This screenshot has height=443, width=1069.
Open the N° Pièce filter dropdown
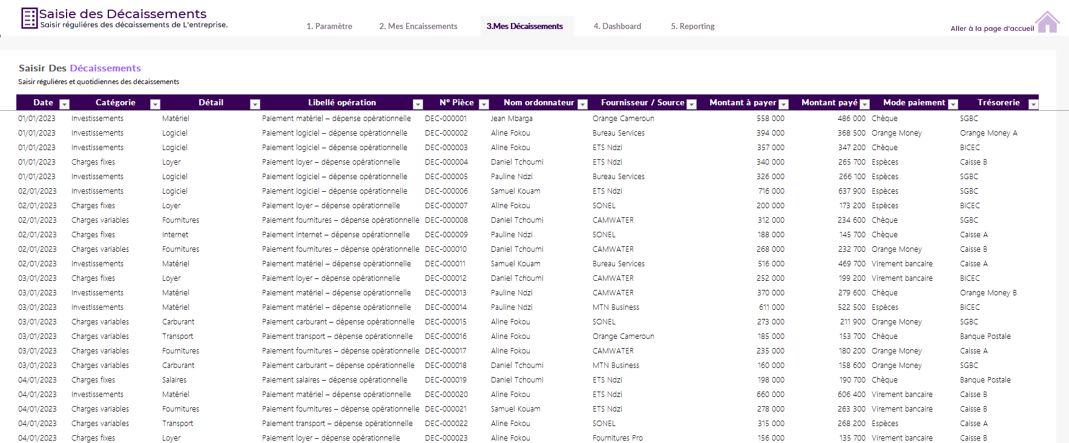484,104
